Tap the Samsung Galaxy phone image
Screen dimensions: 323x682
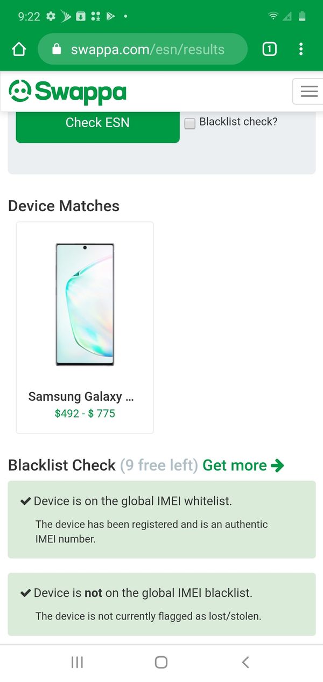[85, 304]
